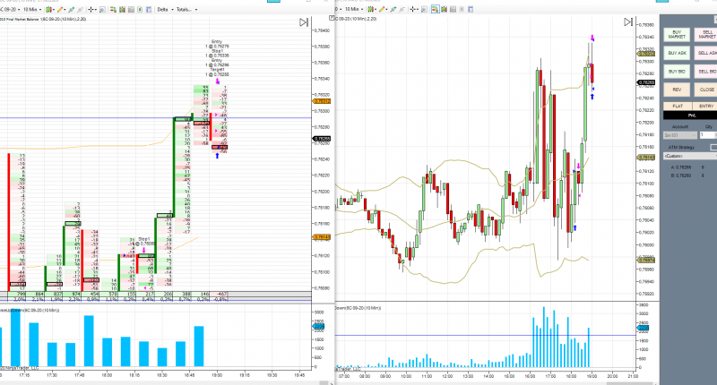Open 10 Min interval dropdown in left chart

tap(32, 9)
